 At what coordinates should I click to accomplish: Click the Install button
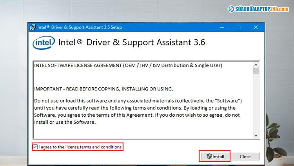pos(216,157)
